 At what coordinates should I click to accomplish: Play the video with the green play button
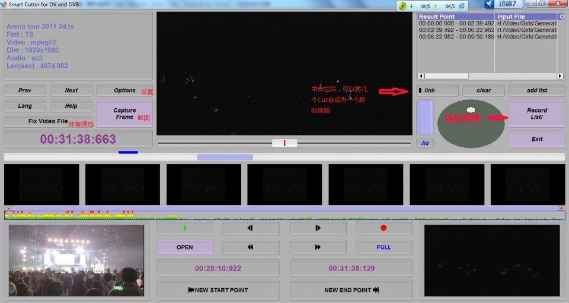click(185, 228)
